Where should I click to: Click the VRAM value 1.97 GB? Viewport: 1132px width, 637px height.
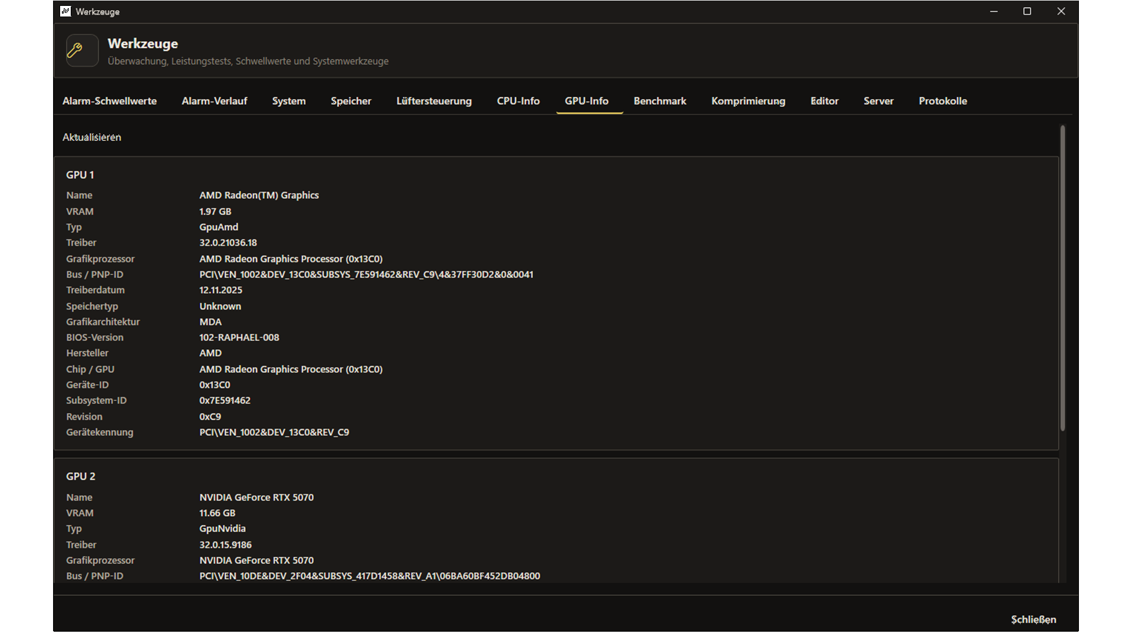(x=215, y=211)
